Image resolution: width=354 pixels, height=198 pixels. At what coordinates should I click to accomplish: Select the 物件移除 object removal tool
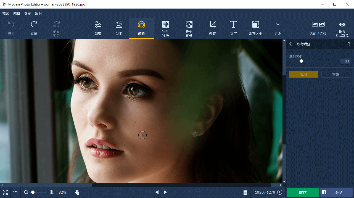(x=165, y=28)
